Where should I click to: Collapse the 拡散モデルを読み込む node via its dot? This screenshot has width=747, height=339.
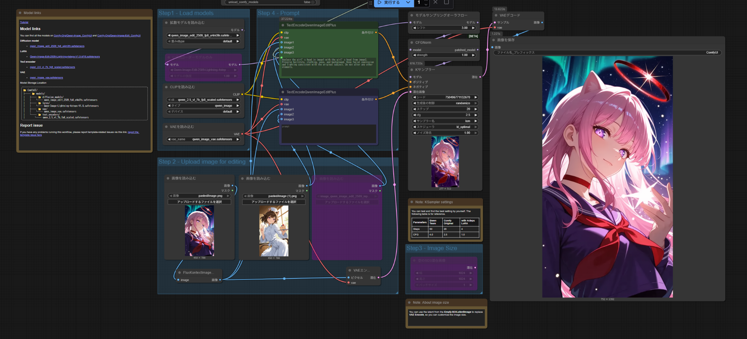click(x=166, y=23)
